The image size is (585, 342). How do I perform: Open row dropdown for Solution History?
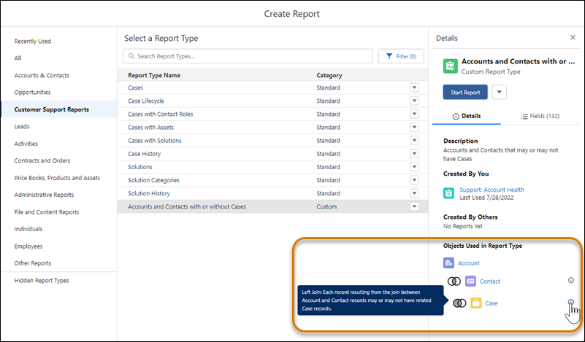pyautogui.click(x=414, y=193)
